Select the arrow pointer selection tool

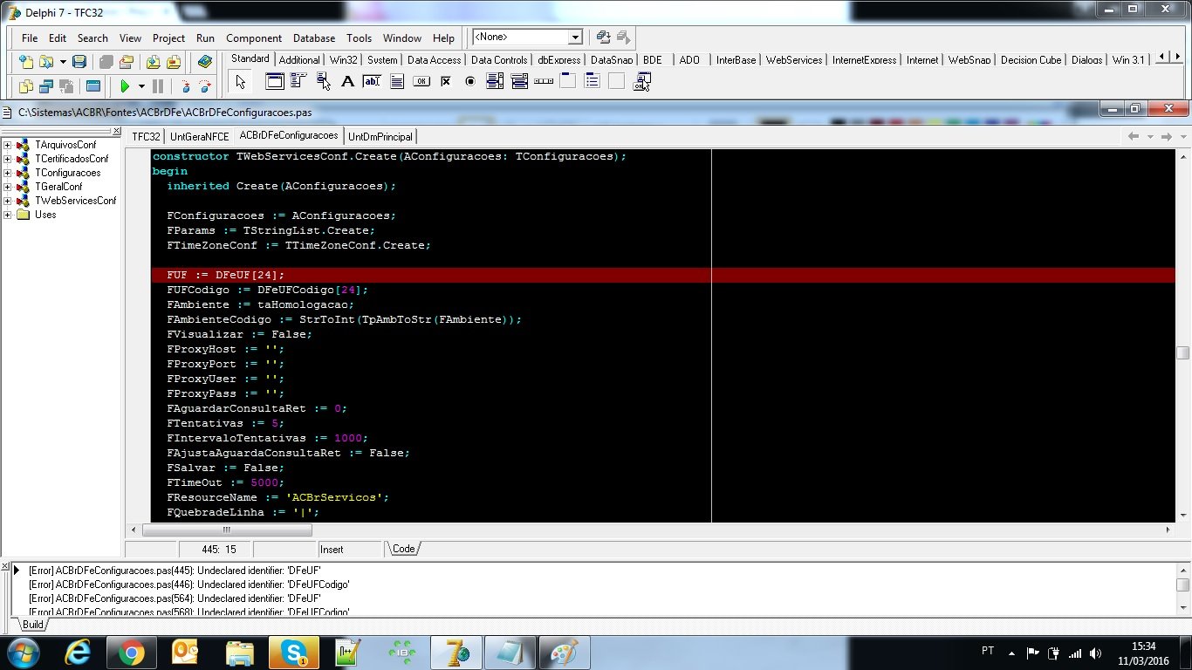click(x=240, y=81)
